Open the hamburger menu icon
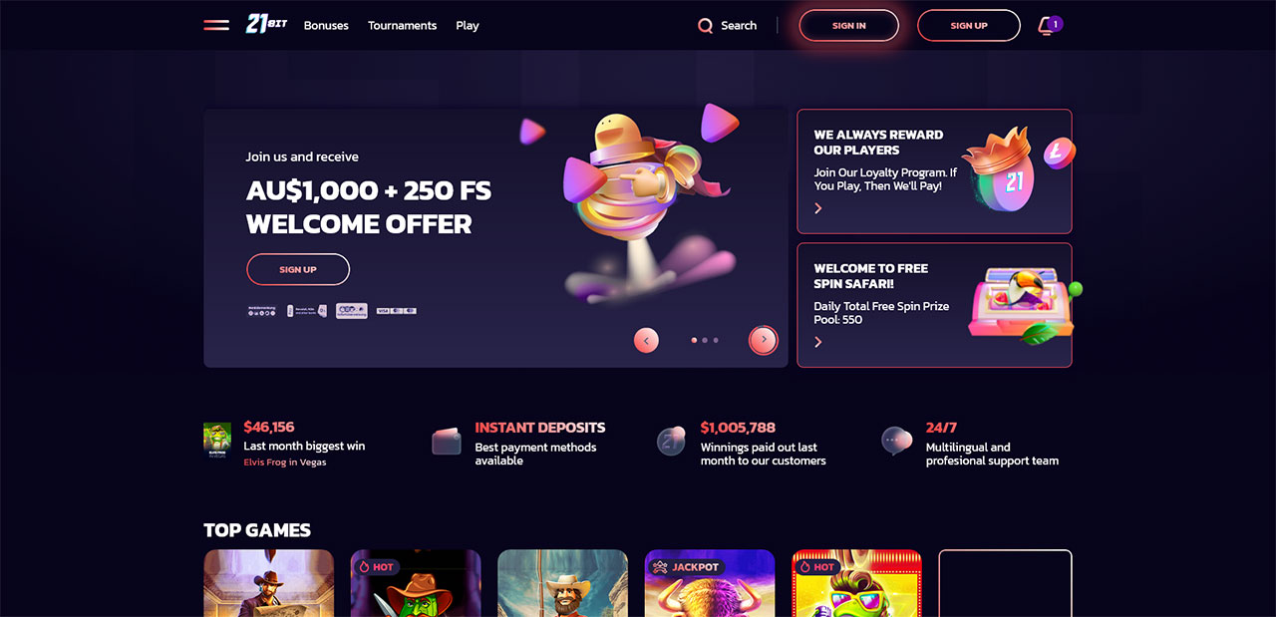 pyautogui.click(x=216, y=25)
